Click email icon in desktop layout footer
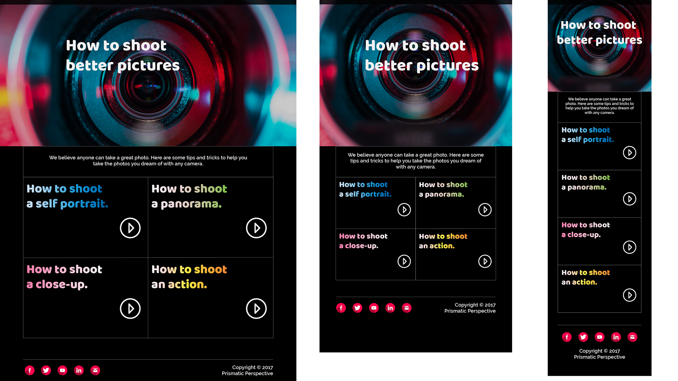678x381 pixels. tap(95, 370)
